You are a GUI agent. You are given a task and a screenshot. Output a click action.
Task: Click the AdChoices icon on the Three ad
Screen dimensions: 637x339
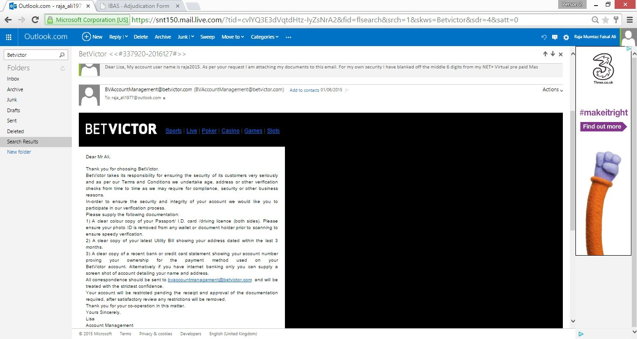coord(628,49)
